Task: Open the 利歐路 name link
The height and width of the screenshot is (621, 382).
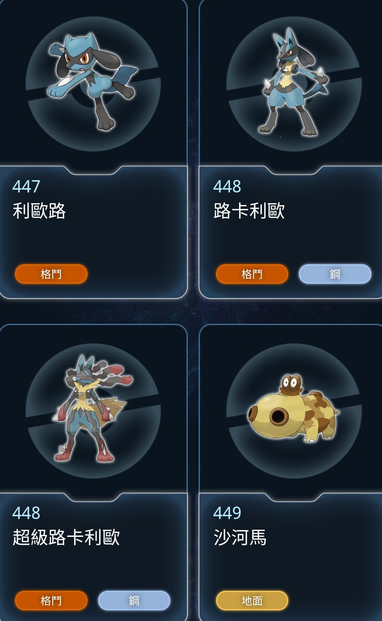Action: 39,211
